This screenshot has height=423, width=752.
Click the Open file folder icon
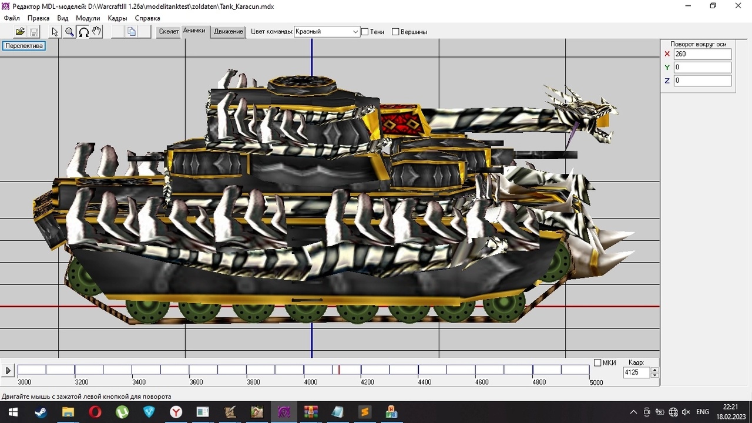20,32
